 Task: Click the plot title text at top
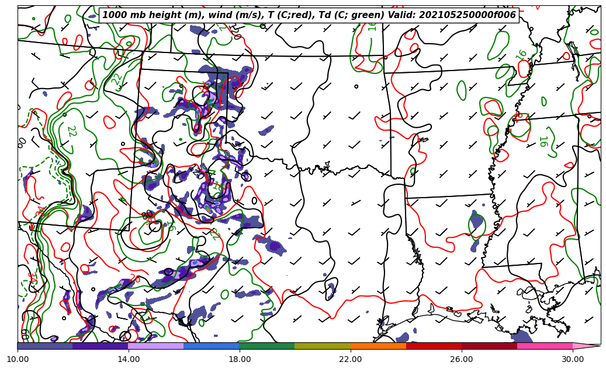coord(309,15)
